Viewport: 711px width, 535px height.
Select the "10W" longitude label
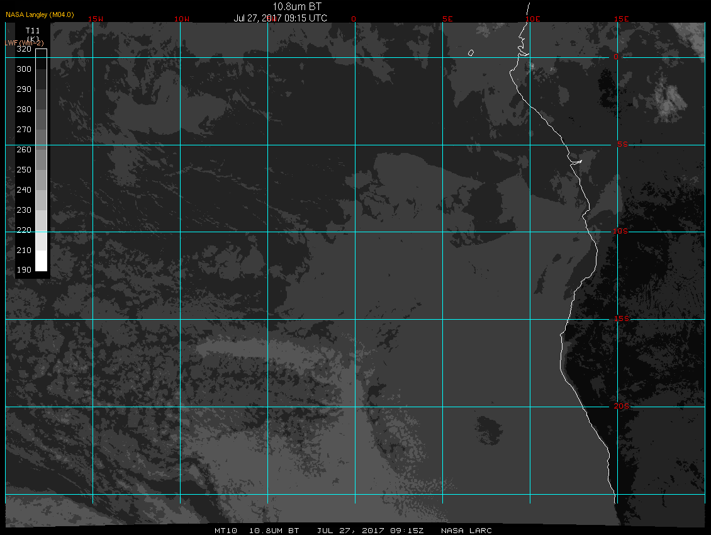[x=182, y=19]
